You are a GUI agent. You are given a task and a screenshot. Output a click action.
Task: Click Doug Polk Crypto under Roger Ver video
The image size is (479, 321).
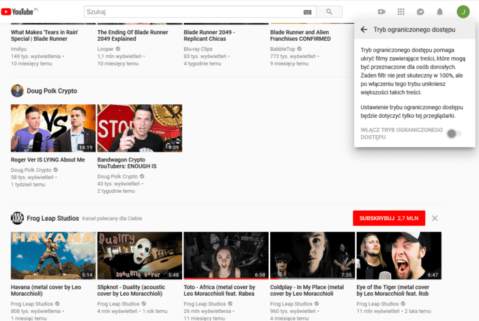[x=31, y=170]
